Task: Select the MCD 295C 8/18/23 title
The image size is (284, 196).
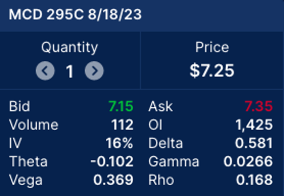Action: [x=75, y=14]
